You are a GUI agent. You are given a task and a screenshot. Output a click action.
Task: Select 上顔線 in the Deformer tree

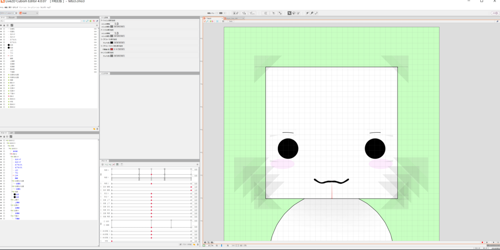coord(17,203)
